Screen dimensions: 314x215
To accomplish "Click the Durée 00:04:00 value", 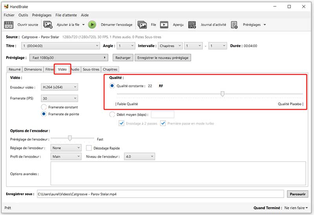I will (x=250, y=46).
